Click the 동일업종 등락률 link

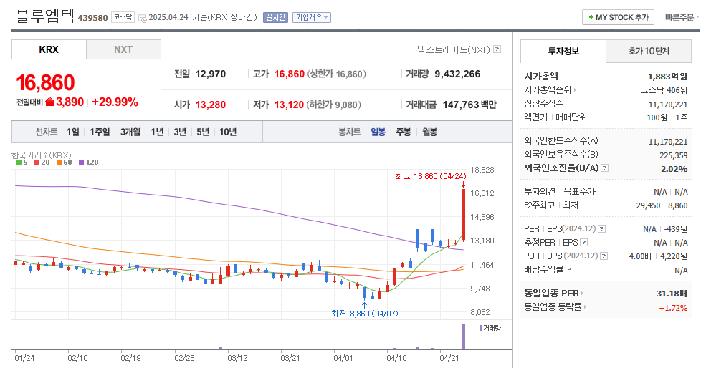(553, 307)
